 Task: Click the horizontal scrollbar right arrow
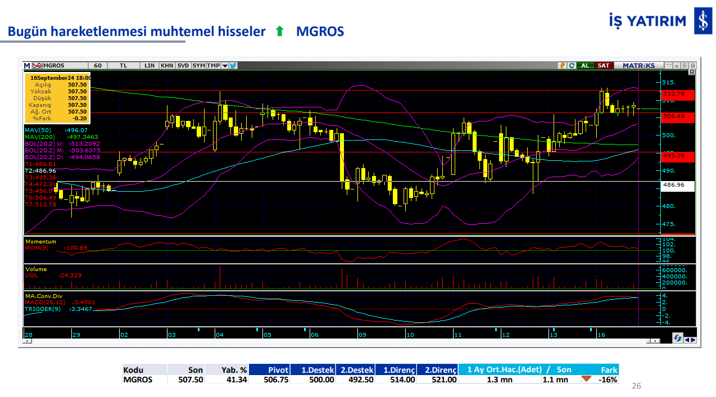click(x=656, y=341)
